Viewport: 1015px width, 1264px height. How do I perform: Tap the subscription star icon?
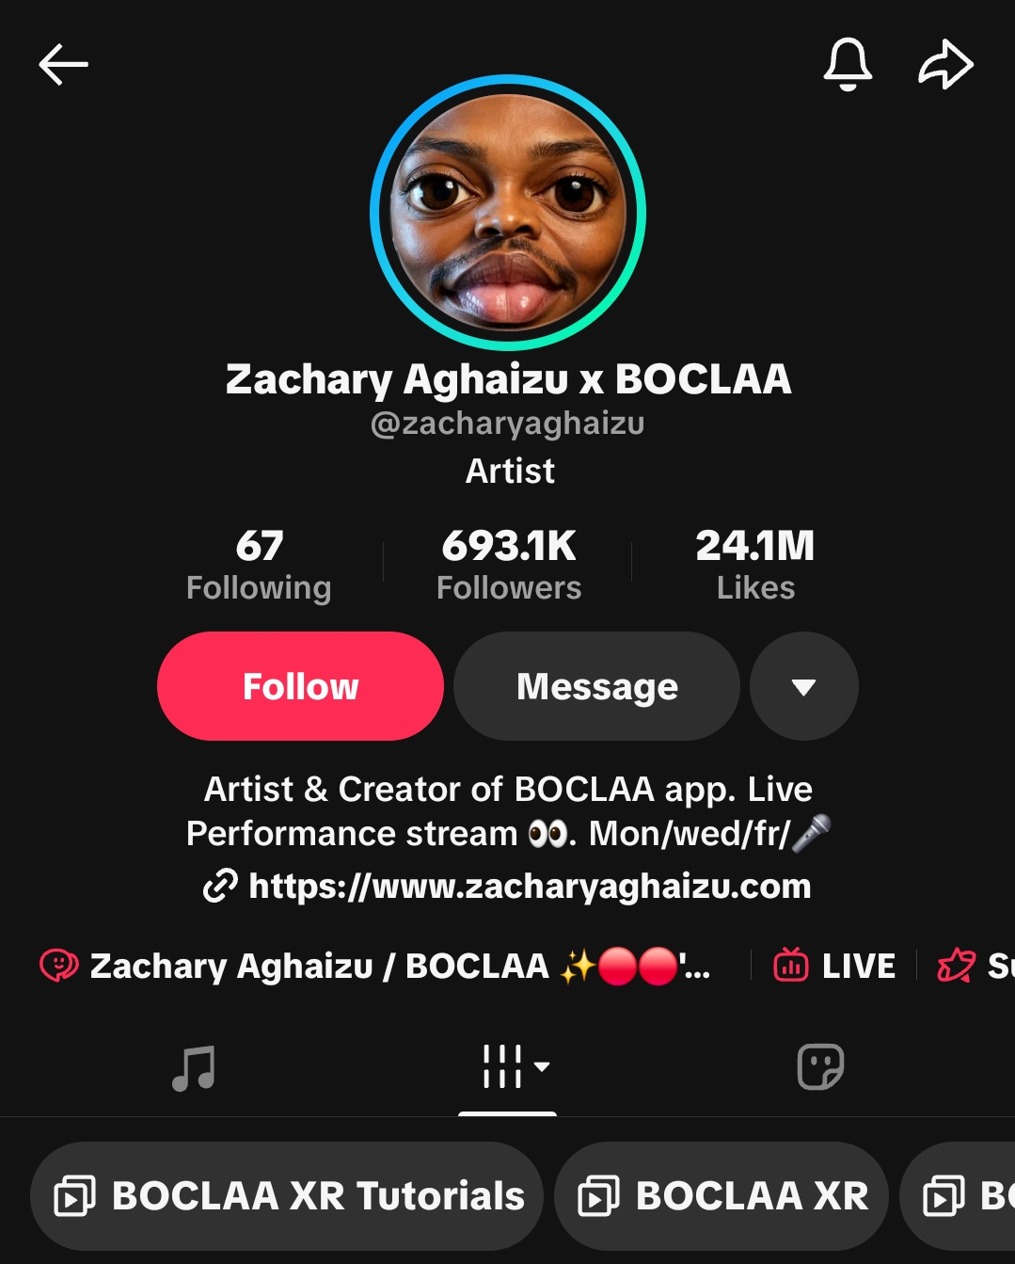[x=957, y=966]
